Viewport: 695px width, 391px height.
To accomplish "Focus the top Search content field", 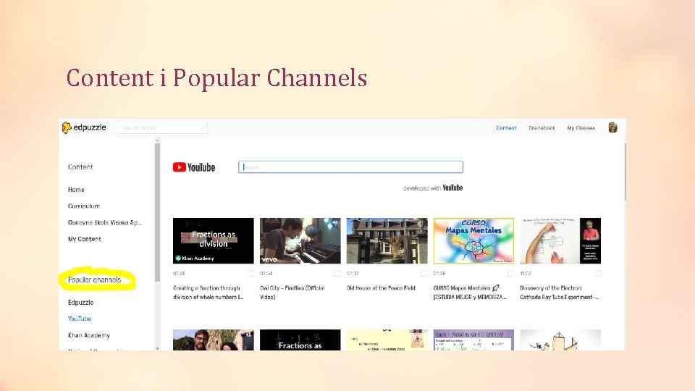I will (162, 127).
